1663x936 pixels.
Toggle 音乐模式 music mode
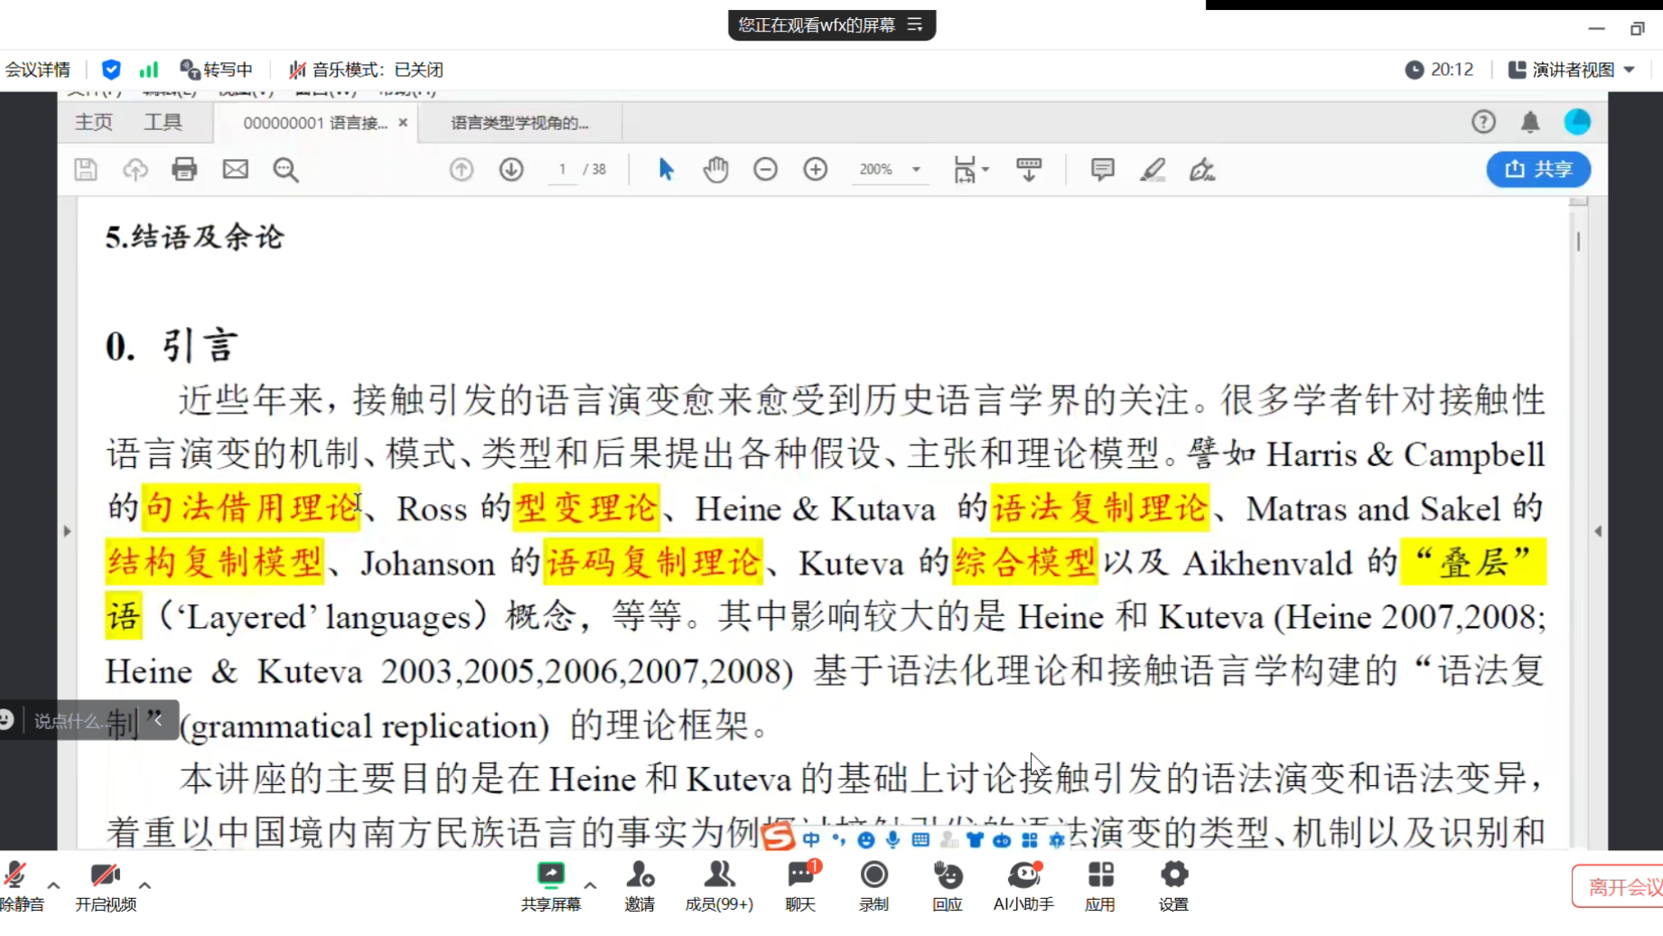point(366,70)
